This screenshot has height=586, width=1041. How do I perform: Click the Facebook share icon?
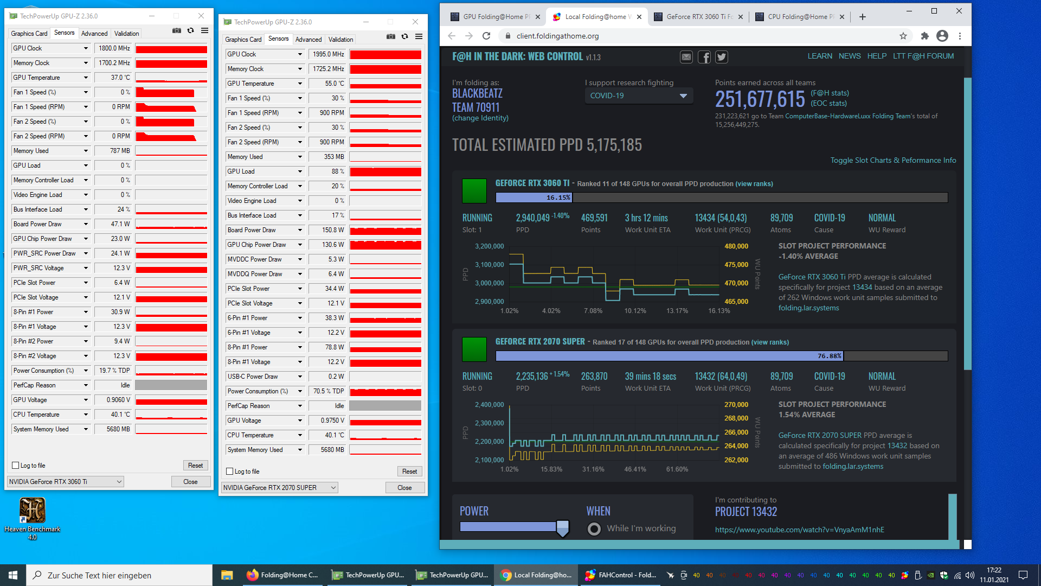[704, 57]
